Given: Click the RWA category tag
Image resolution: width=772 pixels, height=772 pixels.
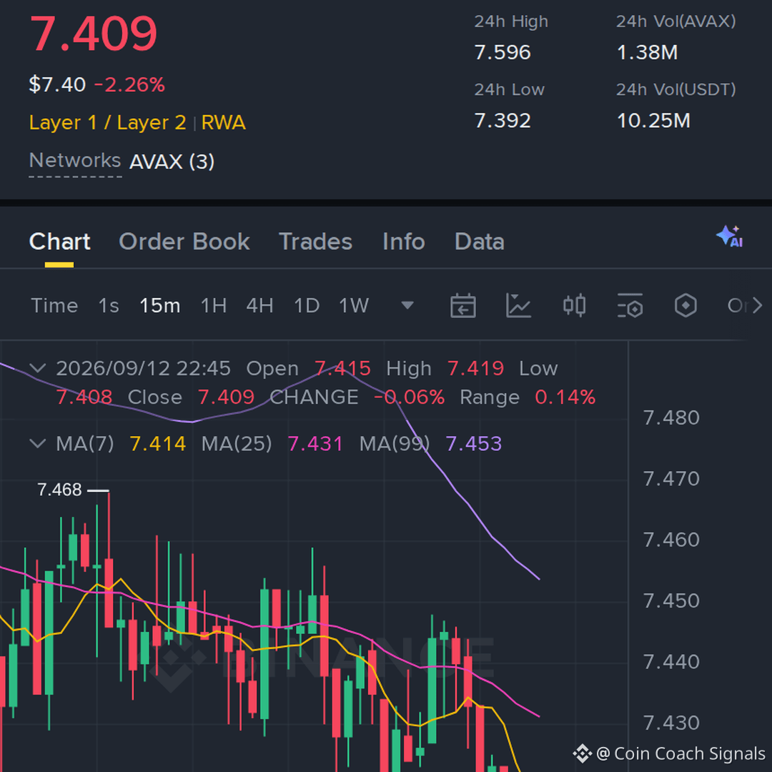Looking at the screenshot, I should tap(223, 123).
